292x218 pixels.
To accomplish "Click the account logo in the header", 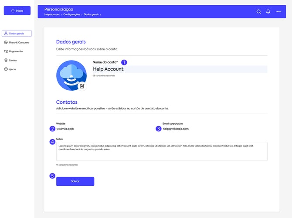I will point(278,12).
